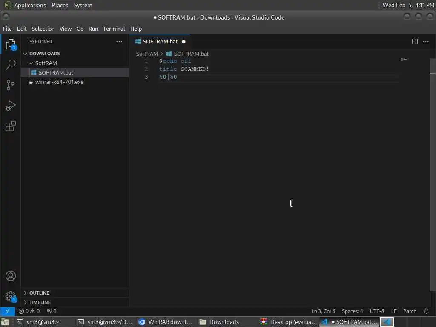Open the Run and Debug view icon
Screen dimensions: 436x327
click(x=10, y=106)
